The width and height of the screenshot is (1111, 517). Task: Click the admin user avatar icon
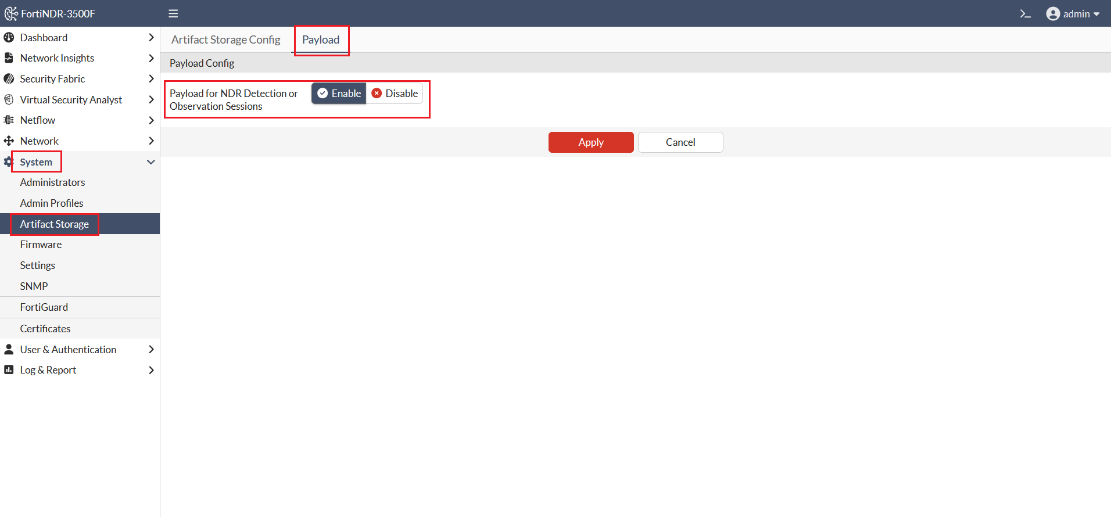pyautogui.click(x=1053, y=13)
